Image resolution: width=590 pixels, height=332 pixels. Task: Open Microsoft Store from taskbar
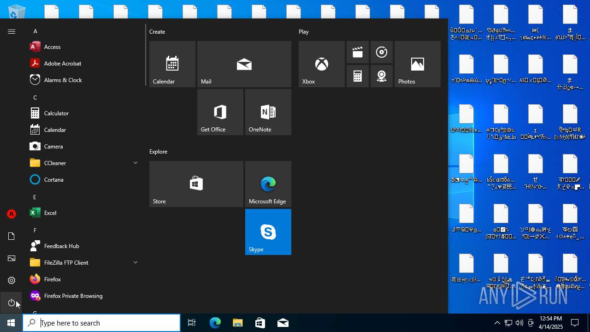pos(260,323)
